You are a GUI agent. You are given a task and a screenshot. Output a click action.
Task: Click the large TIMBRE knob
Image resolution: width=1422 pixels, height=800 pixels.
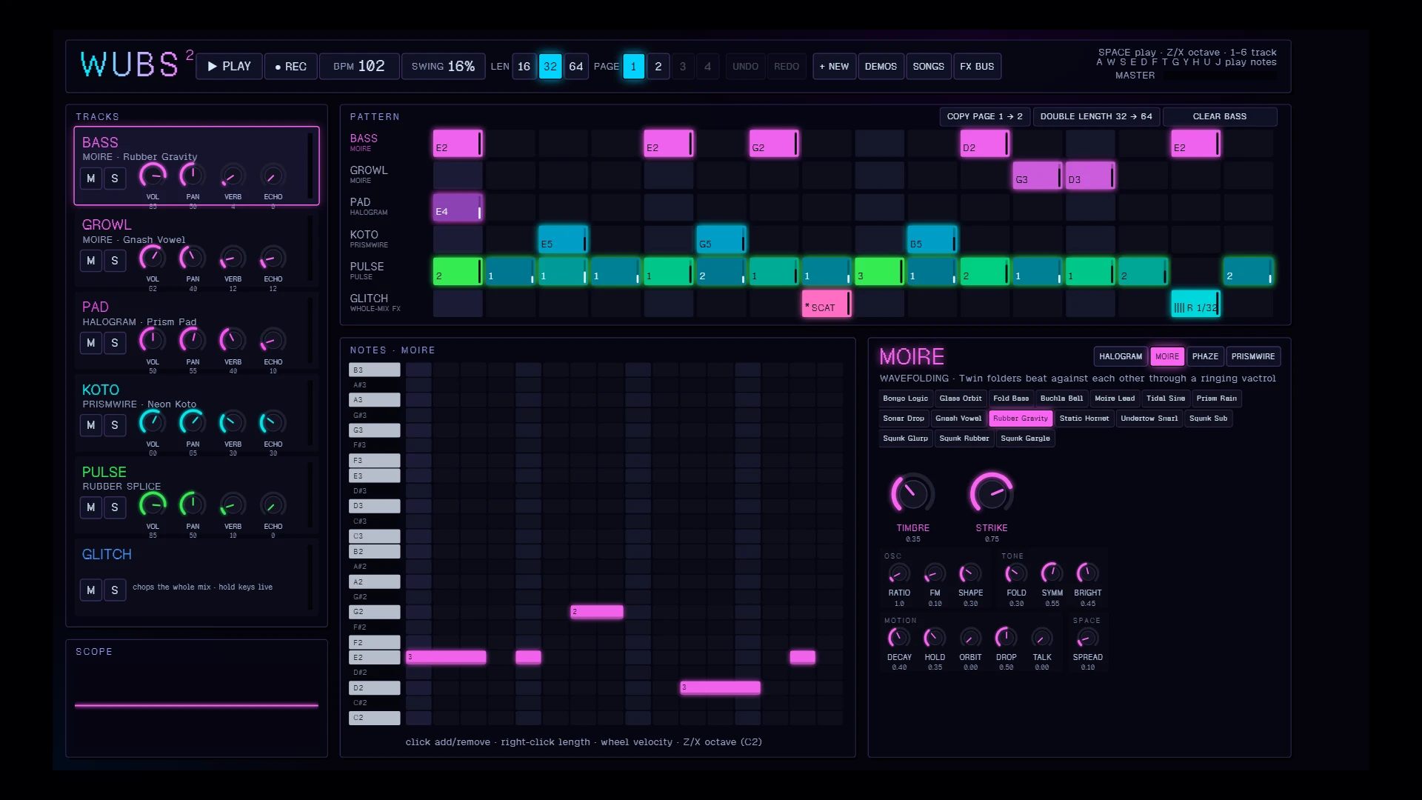[x=912, y=494]
